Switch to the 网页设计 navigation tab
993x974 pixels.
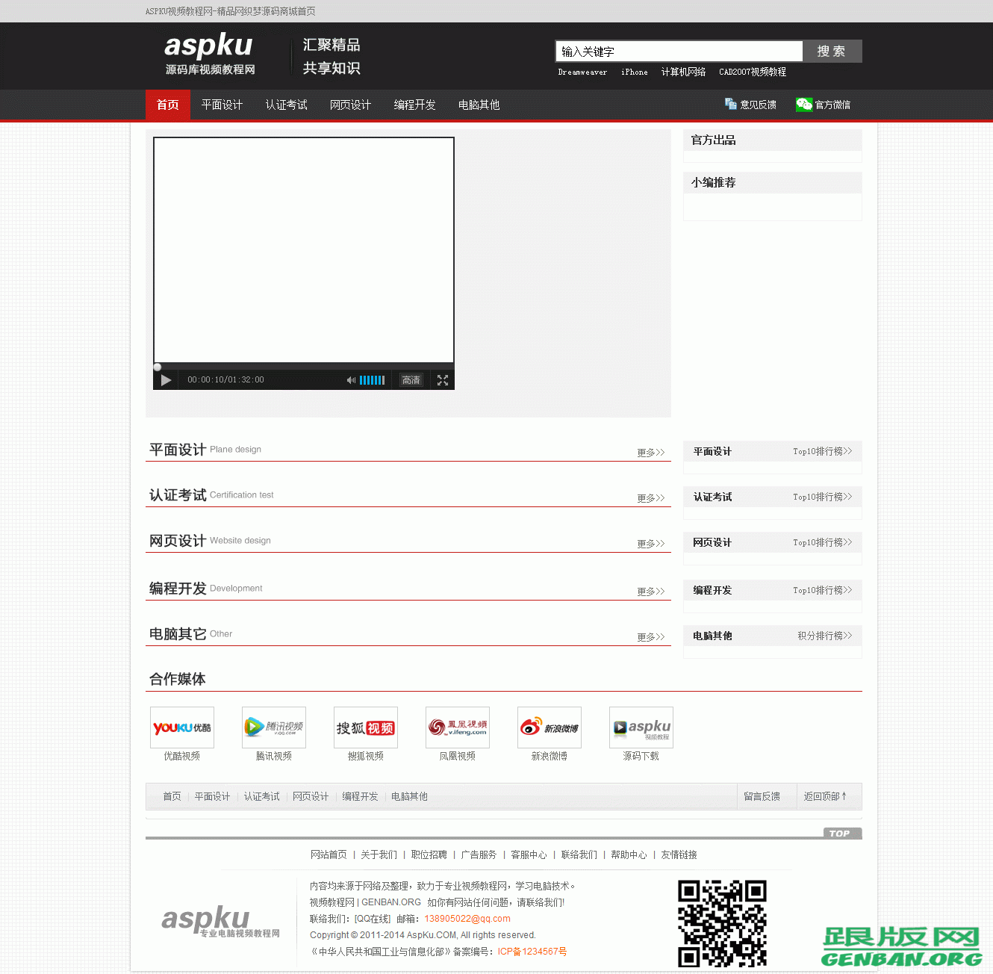pyautogui.click(x=349, y=105)
